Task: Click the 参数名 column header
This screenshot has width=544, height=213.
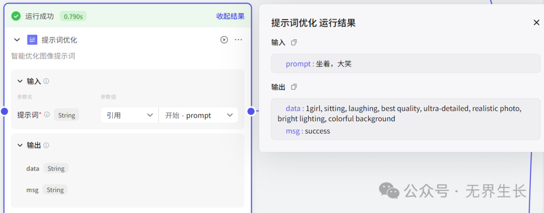Action: [x=25, y=97]
